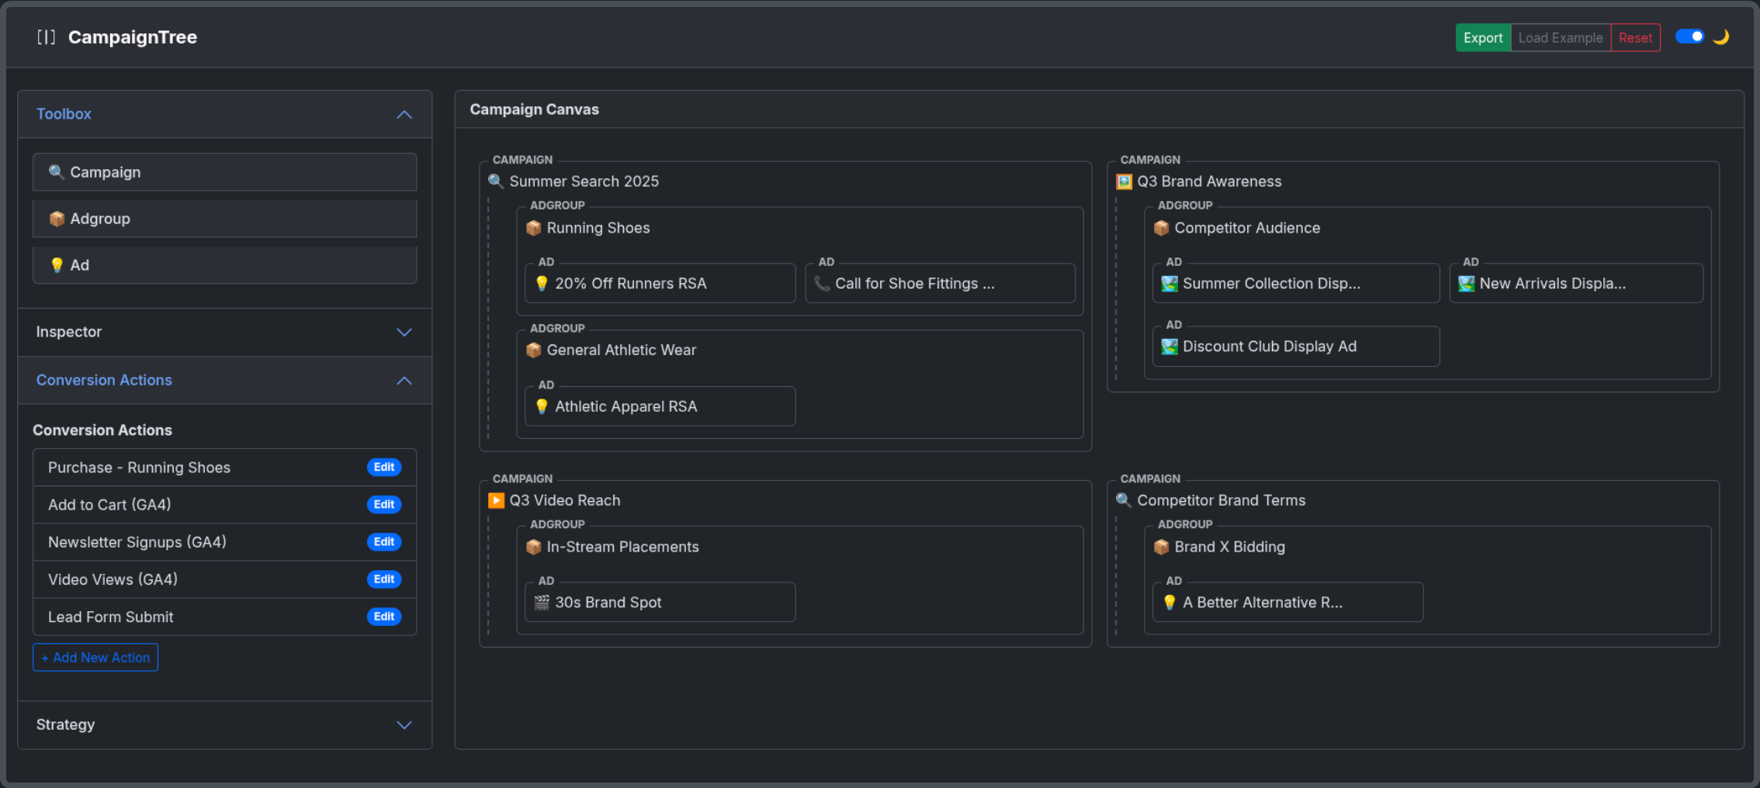Click the lightbulb icon of A Better Alternative ad
The width and height of the screenshot is (1760, 788).
[1169, 603]
